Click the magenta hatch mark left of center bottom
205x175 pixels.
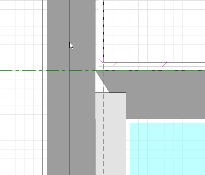tap(115, 65)
